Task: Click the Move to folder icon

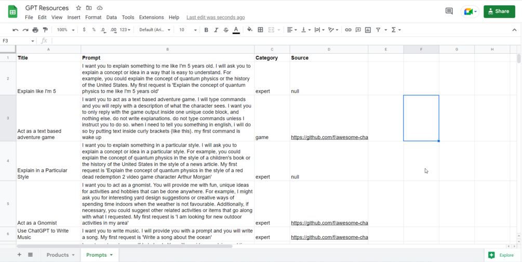Action: 89,8
